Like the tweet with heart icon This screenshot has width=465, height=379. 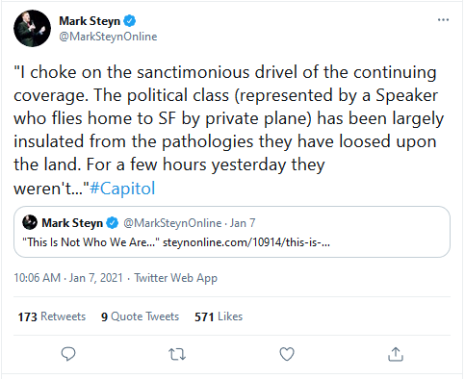(x=287, y=354)
